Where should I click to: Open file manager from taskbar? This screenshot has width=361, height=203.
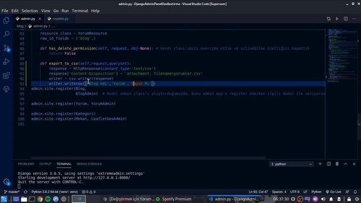click(x=24, y=199)
